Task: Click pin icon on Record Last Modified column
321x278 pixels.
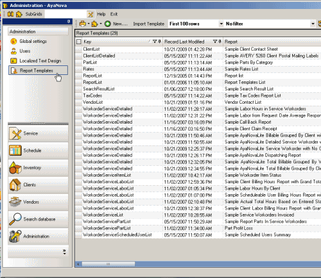Action: click(x=220, y=42)
